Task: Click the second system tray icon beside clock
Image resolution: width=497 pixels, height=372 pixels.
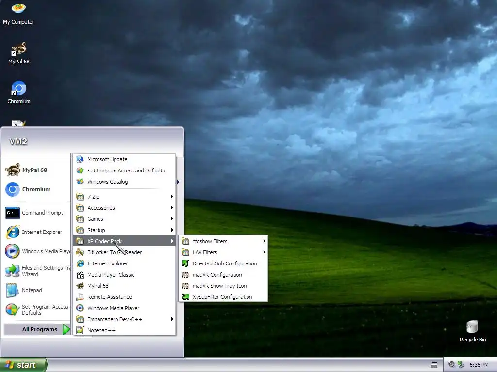Action: pos(461,364)
